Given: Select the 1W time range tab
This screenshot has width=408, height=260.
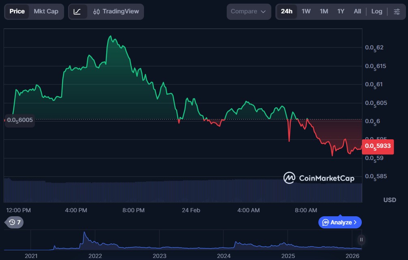Looking at the screenshot, I should [306, 12].
